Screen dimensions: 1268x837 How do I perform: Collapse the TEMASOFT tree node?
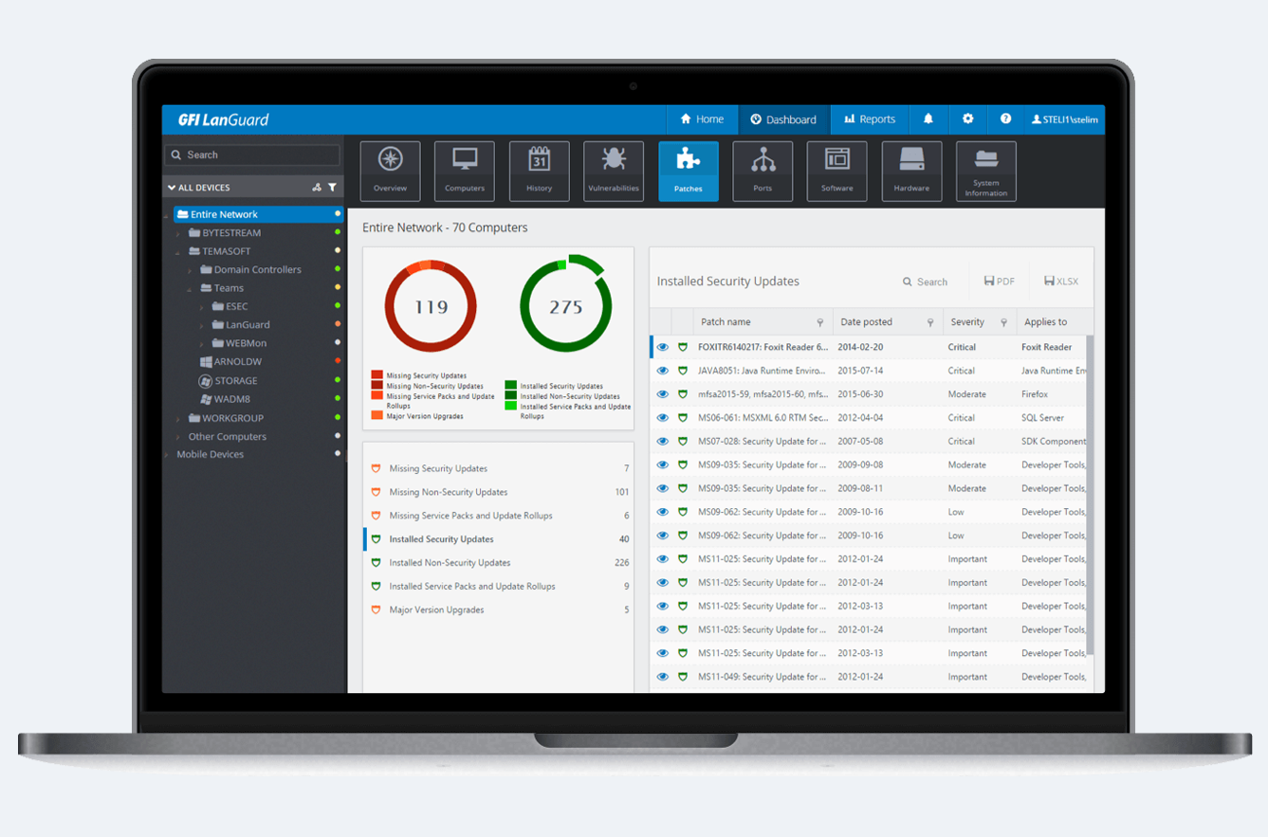pyautogui.click(x=177, y=252)
